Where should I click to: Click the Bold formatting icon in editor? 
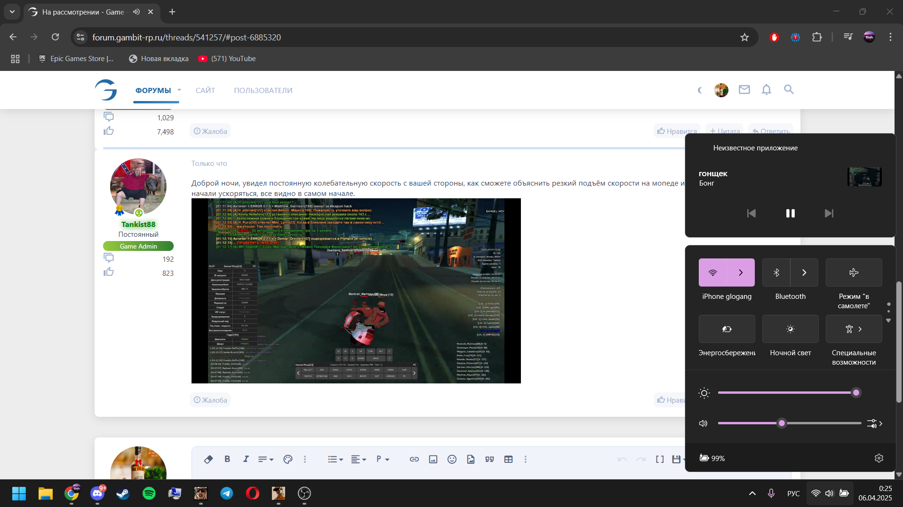(x=227, y=459)
